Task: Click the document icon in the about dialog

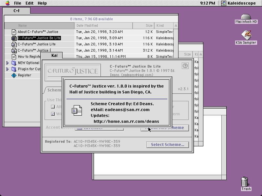Action: click(77, 110)
